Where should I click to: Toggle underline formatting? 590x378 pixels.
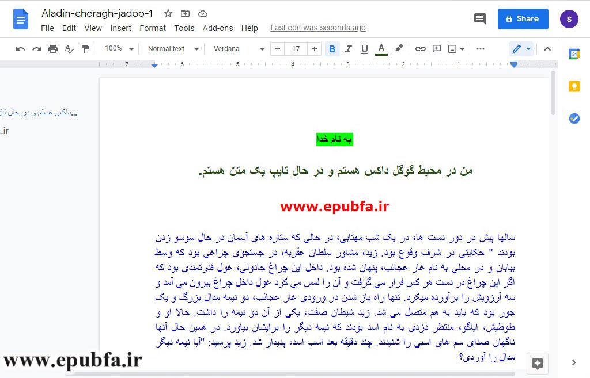(x=364, y=49)
